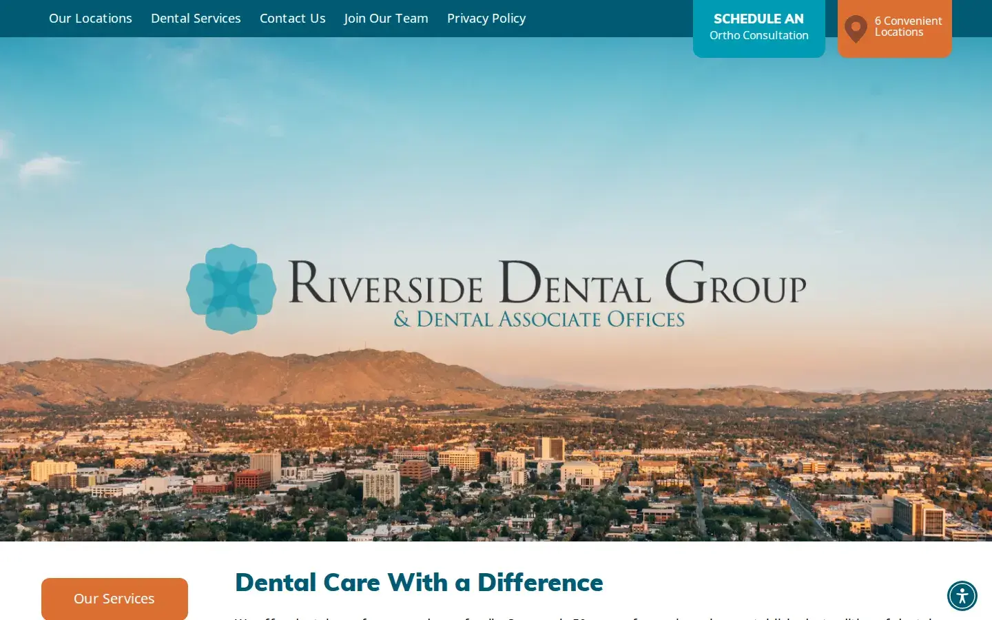Click the Dental Care With a Difference heading

pos(419,582)
